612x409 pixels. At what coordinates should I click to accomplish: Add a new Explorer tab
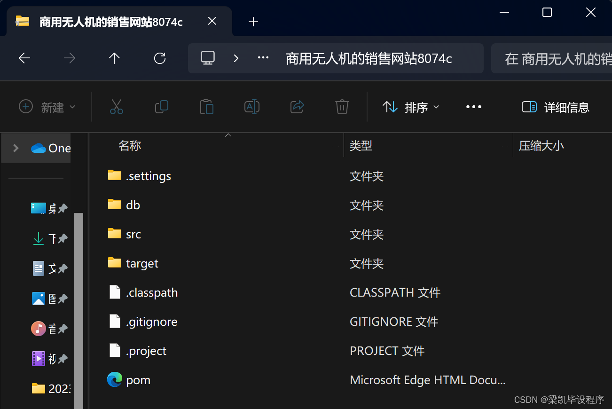253,22
